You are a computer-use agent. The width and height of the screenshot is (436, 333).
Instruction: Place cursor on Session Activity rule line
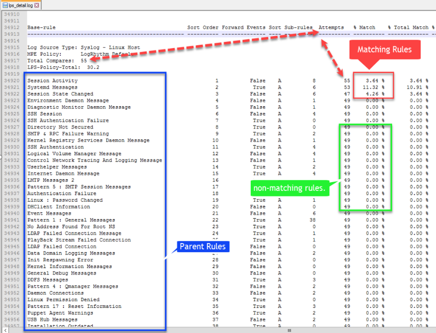tap(52, 81)
